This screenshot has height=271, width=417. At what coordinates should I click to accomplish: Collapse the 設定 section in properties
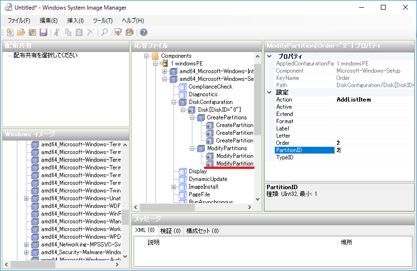(269, 92)
